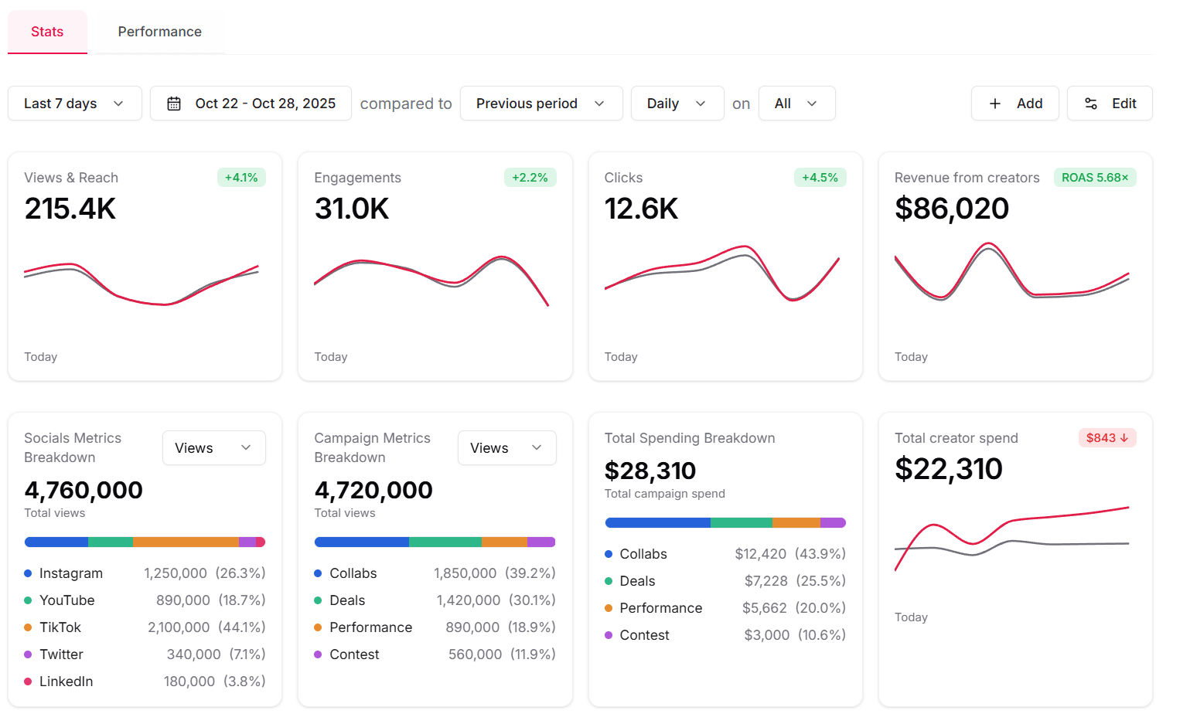The height and width of the screenshot is (724, 1190).
Task: Click the orange TikTok segment in socials bar
Action: (186, 542)
